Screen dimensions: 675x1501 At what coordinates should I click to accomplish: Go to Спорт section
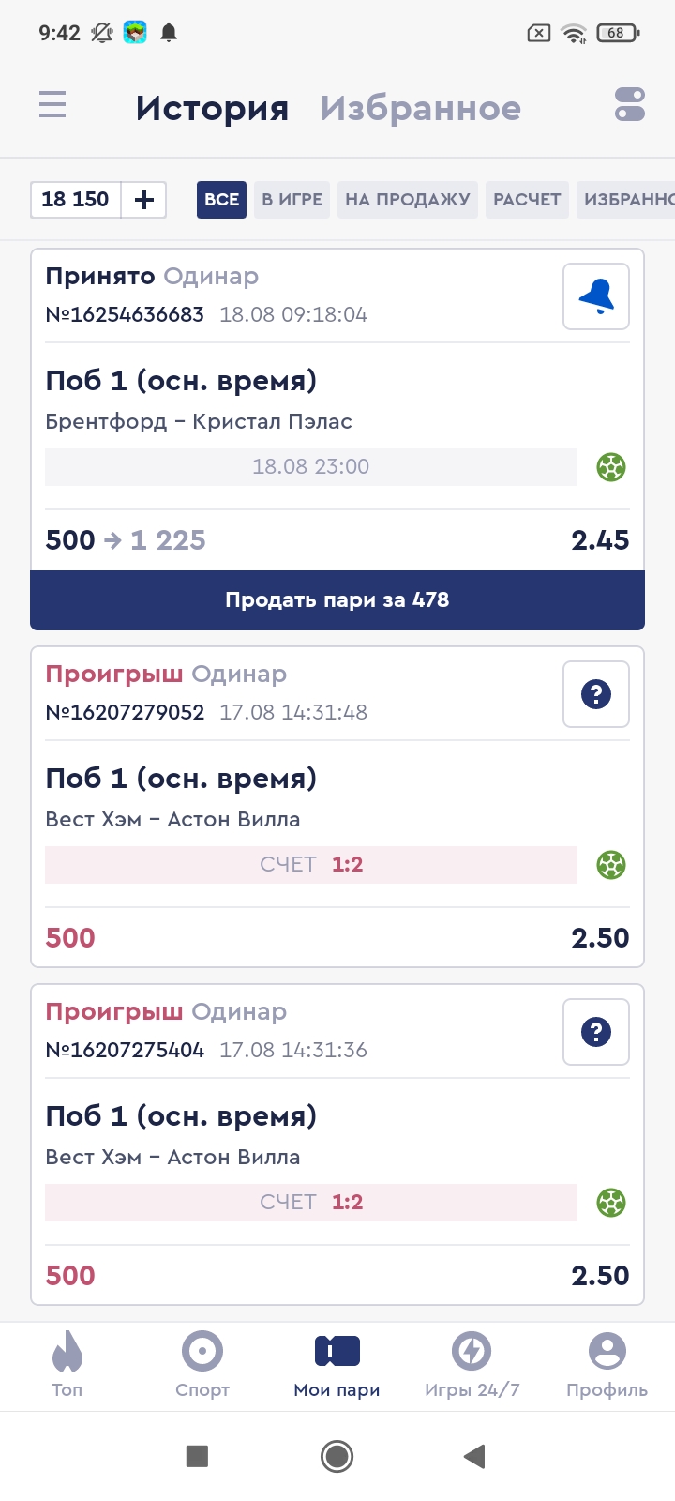pos(202,1365)
